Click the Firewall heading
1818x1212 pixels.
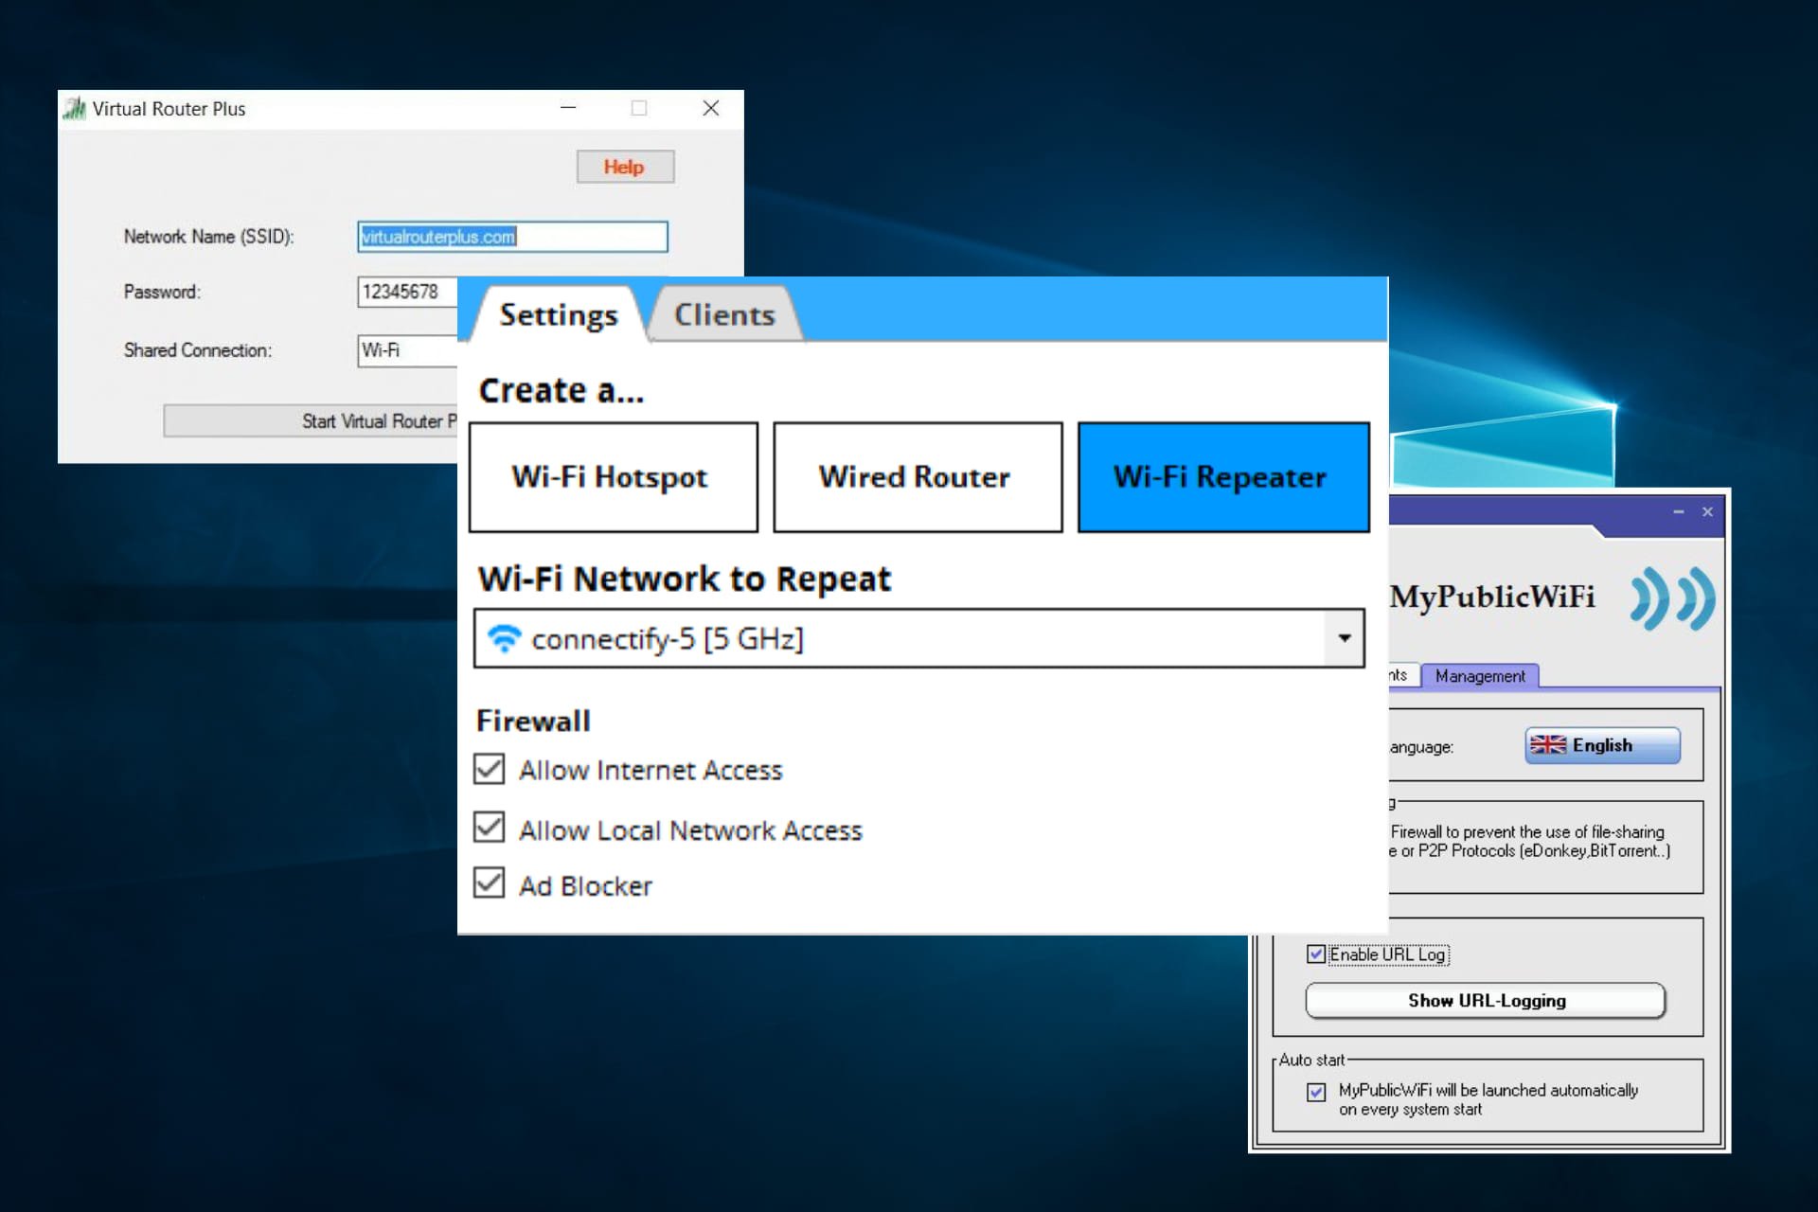click(533, 721)
